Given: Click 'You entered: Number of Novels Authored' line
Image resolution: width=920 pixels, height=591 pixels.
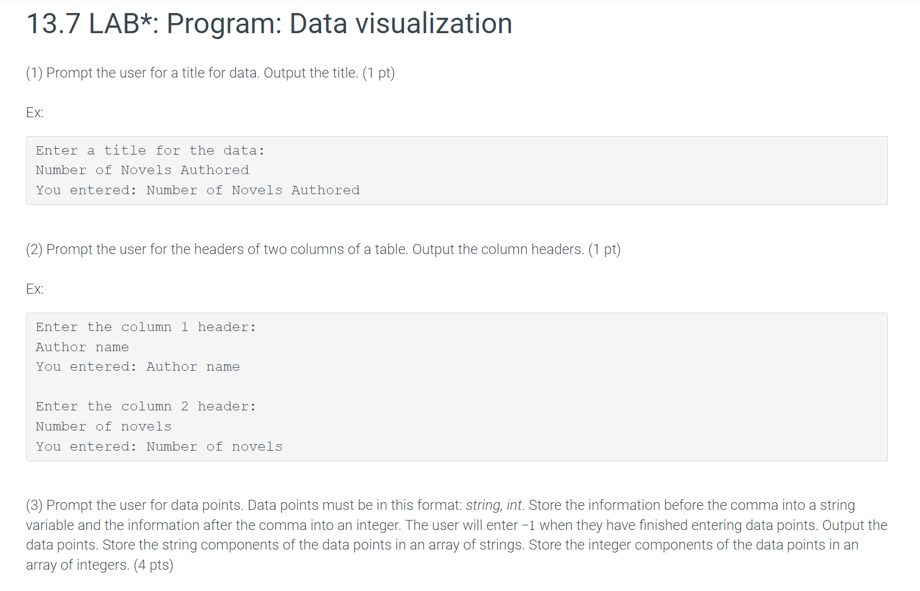Looking at the screenshot, I should pos(198,190).
